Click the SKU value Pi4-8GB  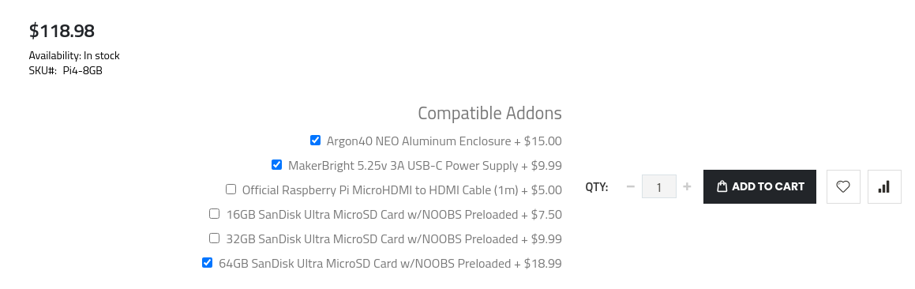(x=83, y=70)
